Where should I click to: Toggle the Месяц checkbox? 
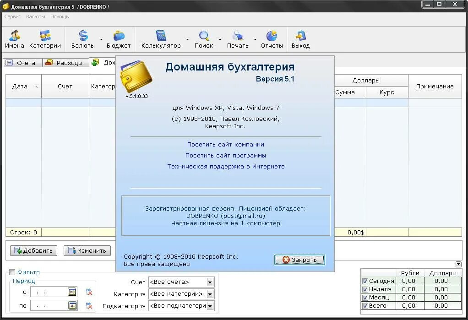point(365,298)
